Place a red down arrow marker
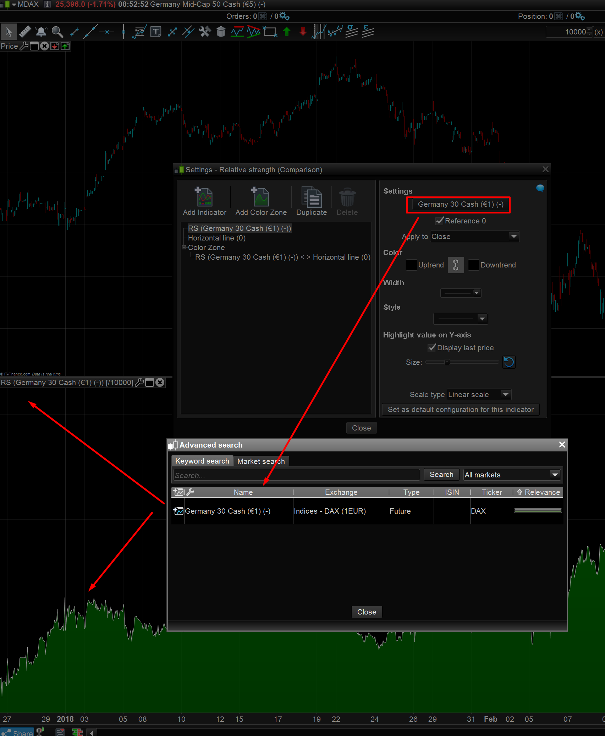The height and width of the screenshot is (736, 605). 303,32
